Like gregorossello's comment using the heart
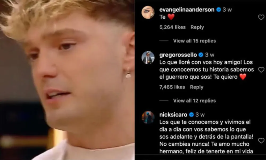The height and width of the screenshot is (160, 266). pyautogui.click(x=261, y=70)
